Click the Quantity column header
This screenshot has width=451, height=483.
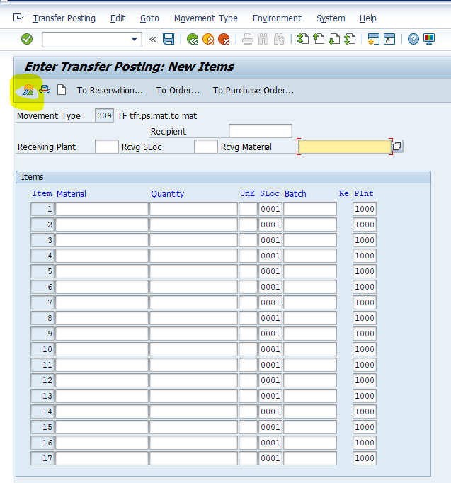point(168,194)
